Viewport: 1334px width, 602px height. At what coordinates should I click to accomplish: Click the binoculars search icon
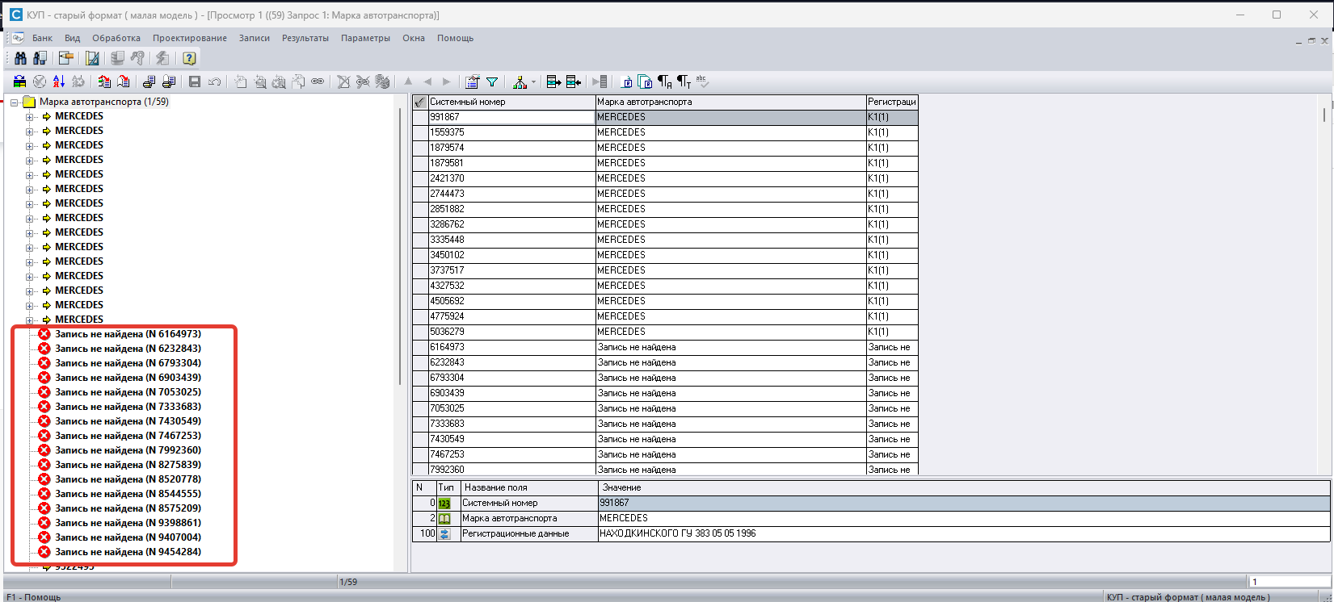point(20,58)
